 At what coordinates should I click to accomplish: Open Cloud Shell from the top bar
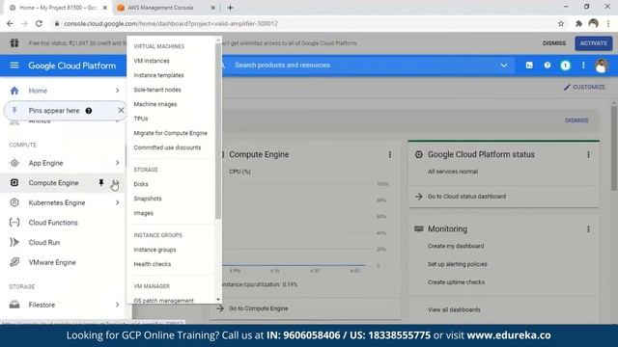point(529,66)
